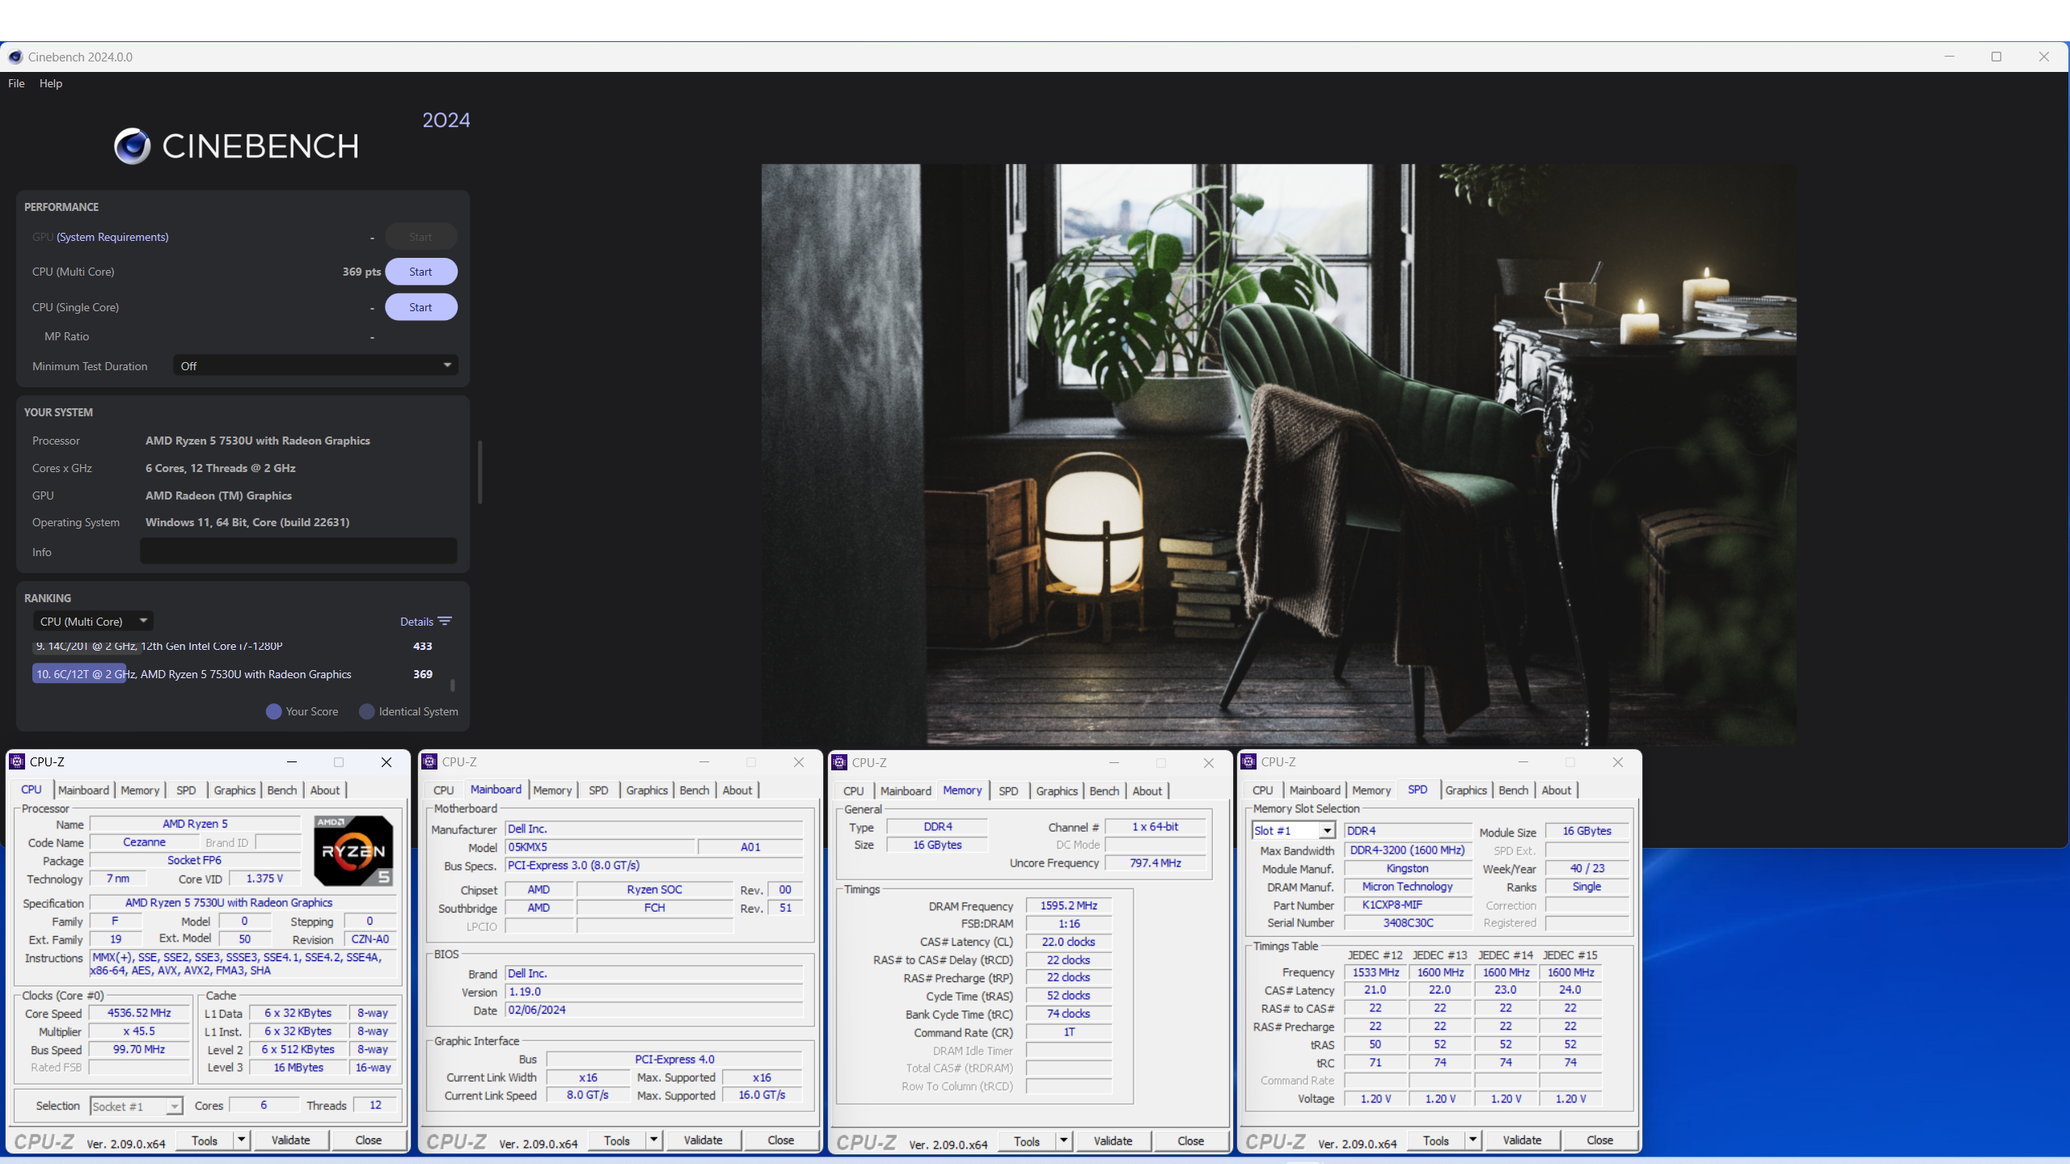The image size is (2070, 1164).
Task: Open Memory tab in SPD CPU-Z window
Action: pos(1371,791)
